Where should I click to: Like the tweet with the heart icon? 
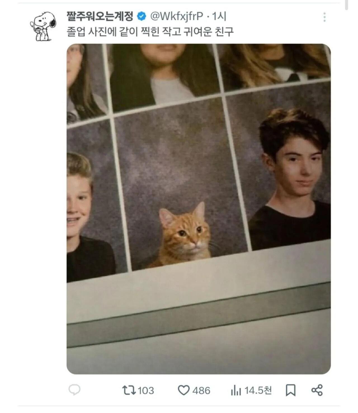(183, 390)
